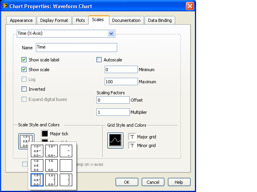The height and width of the screenshot is (192, 257).
Task: Open the Major grid color picker
Action: pos(132,137)
